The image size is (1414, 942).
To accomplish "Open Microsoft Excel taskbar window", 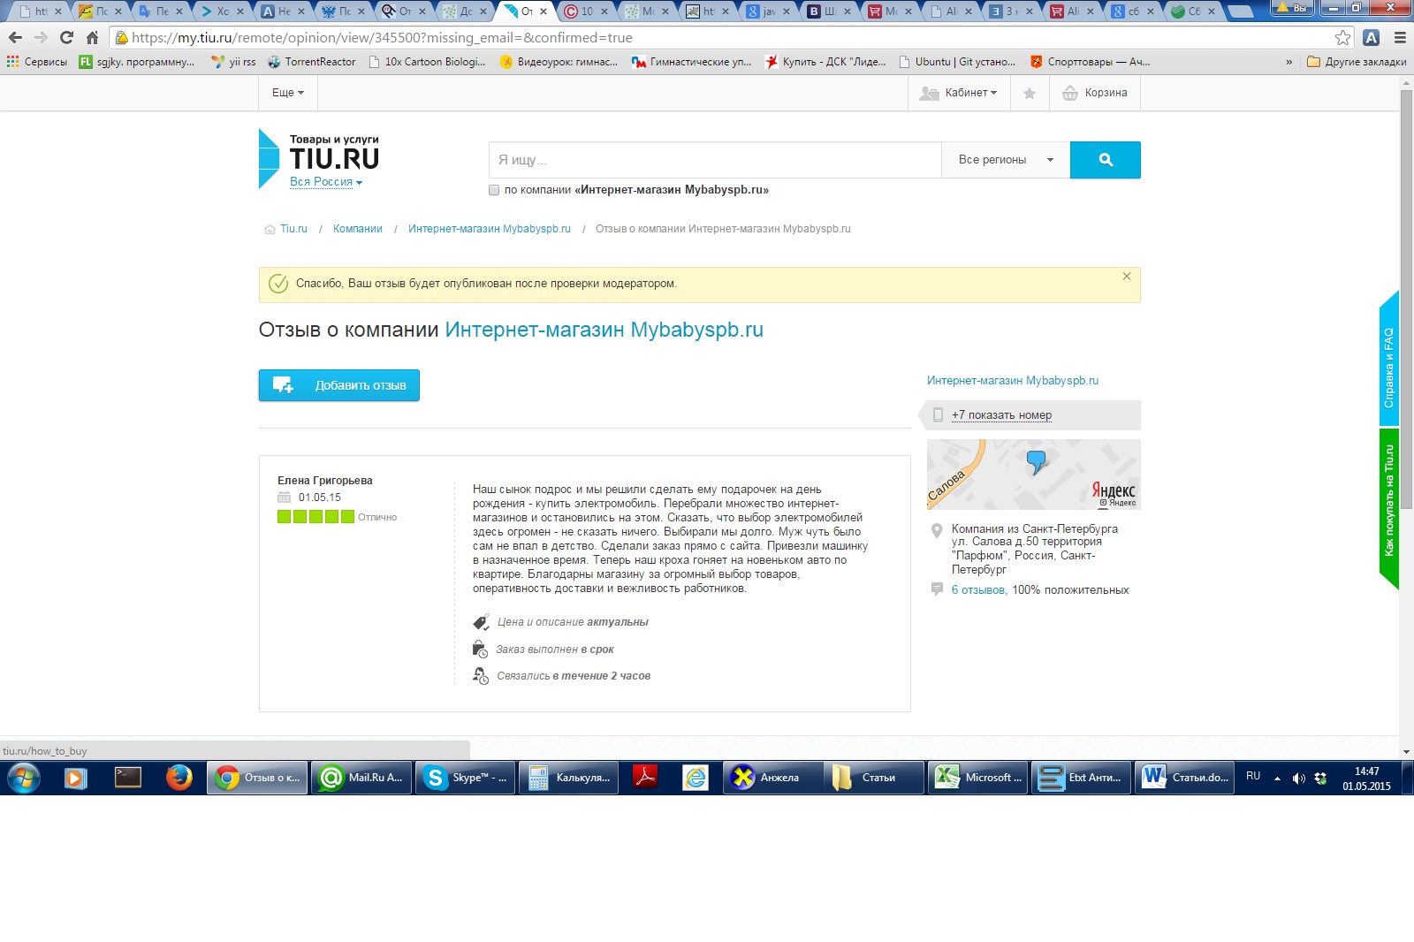I will (977, 778).
